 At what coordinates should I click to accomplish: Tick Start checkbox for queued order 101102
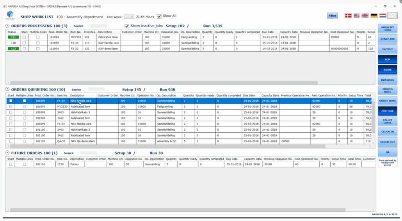pyautogui.click(x=11, y=141)
